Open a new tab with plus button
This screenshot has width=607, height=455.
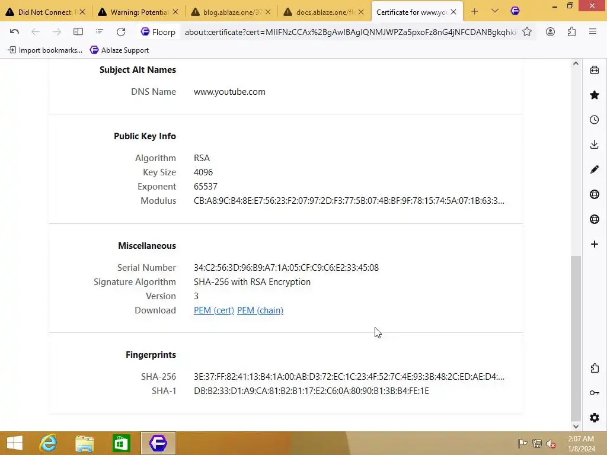click(475, 12)
